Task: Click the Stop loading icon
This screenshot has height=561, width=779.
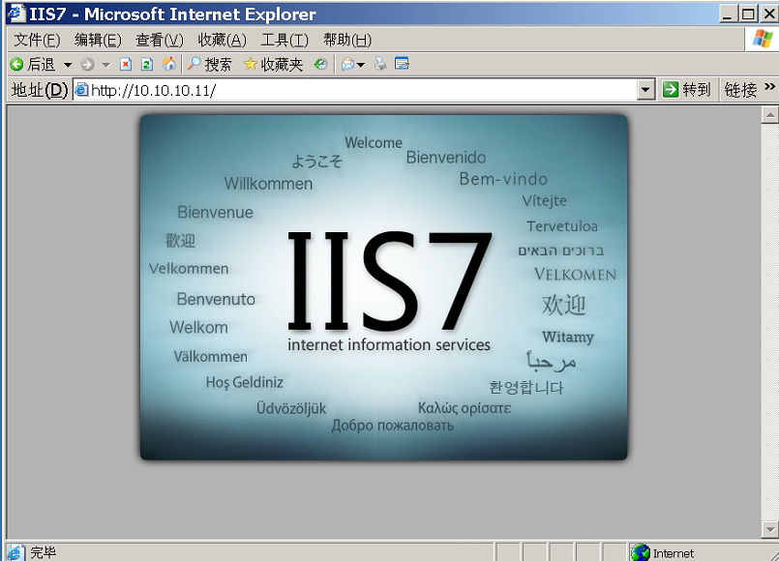Action: click(126, 64)
